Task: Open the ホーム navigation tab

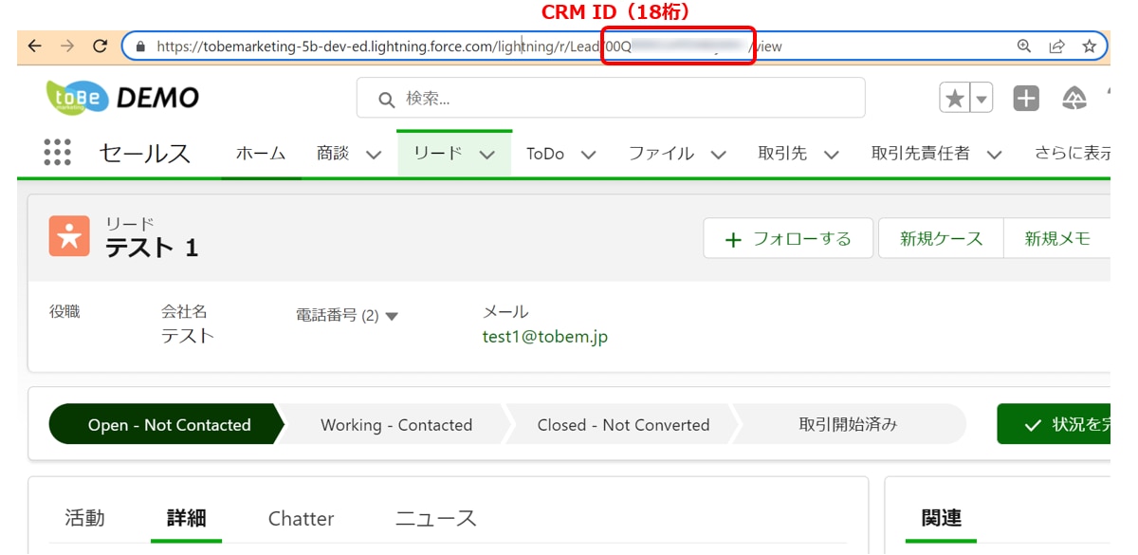Action: click(x=261, y=153)
